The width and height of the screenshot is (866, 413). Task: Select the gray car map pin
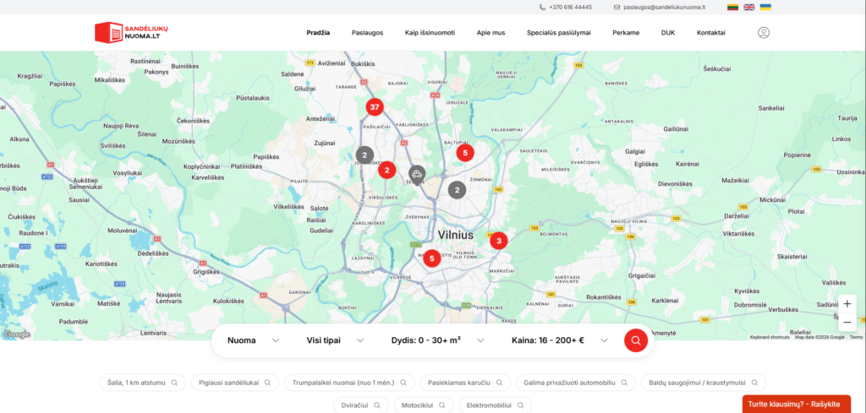[x=417, y=175]
